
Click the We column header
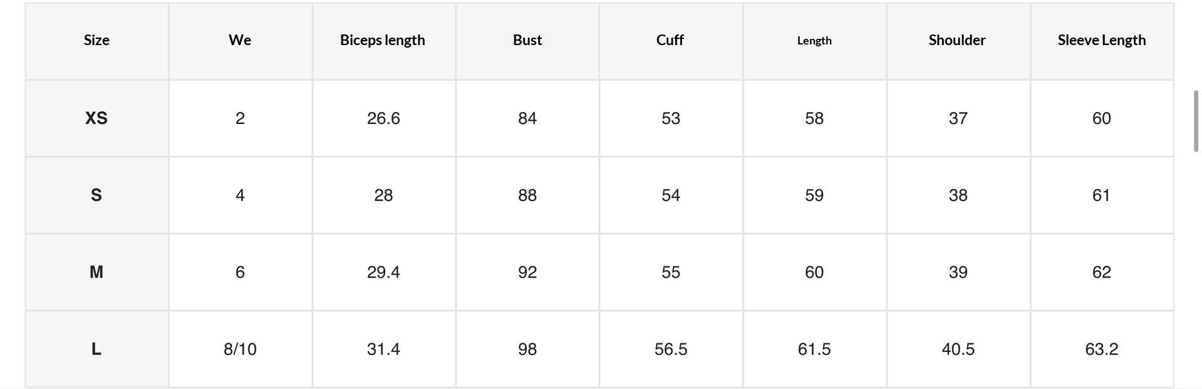tap(240, 40)
